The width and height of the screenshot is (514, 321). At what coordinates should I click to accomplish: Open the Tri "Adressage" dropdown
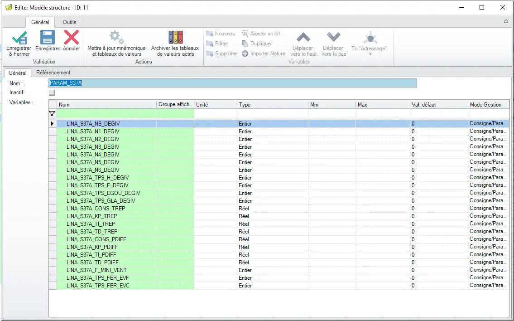click(369, 44)
